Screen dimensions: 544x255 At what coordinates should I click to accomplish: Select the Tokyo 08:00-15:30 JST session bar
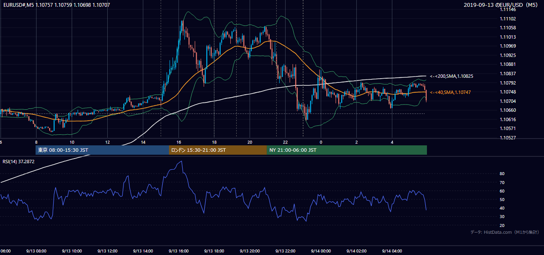point(102,150)
